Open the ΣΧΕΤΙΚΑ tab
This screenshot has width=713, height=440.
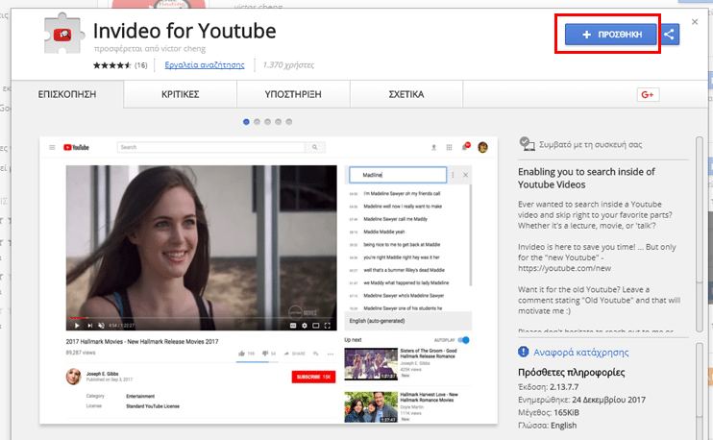coord(406,94)
